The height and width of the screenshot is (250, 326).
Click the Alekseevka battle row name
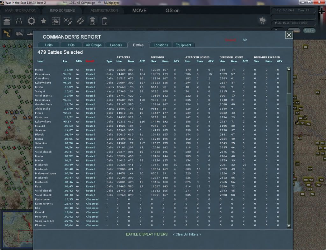tap(43, 109)
